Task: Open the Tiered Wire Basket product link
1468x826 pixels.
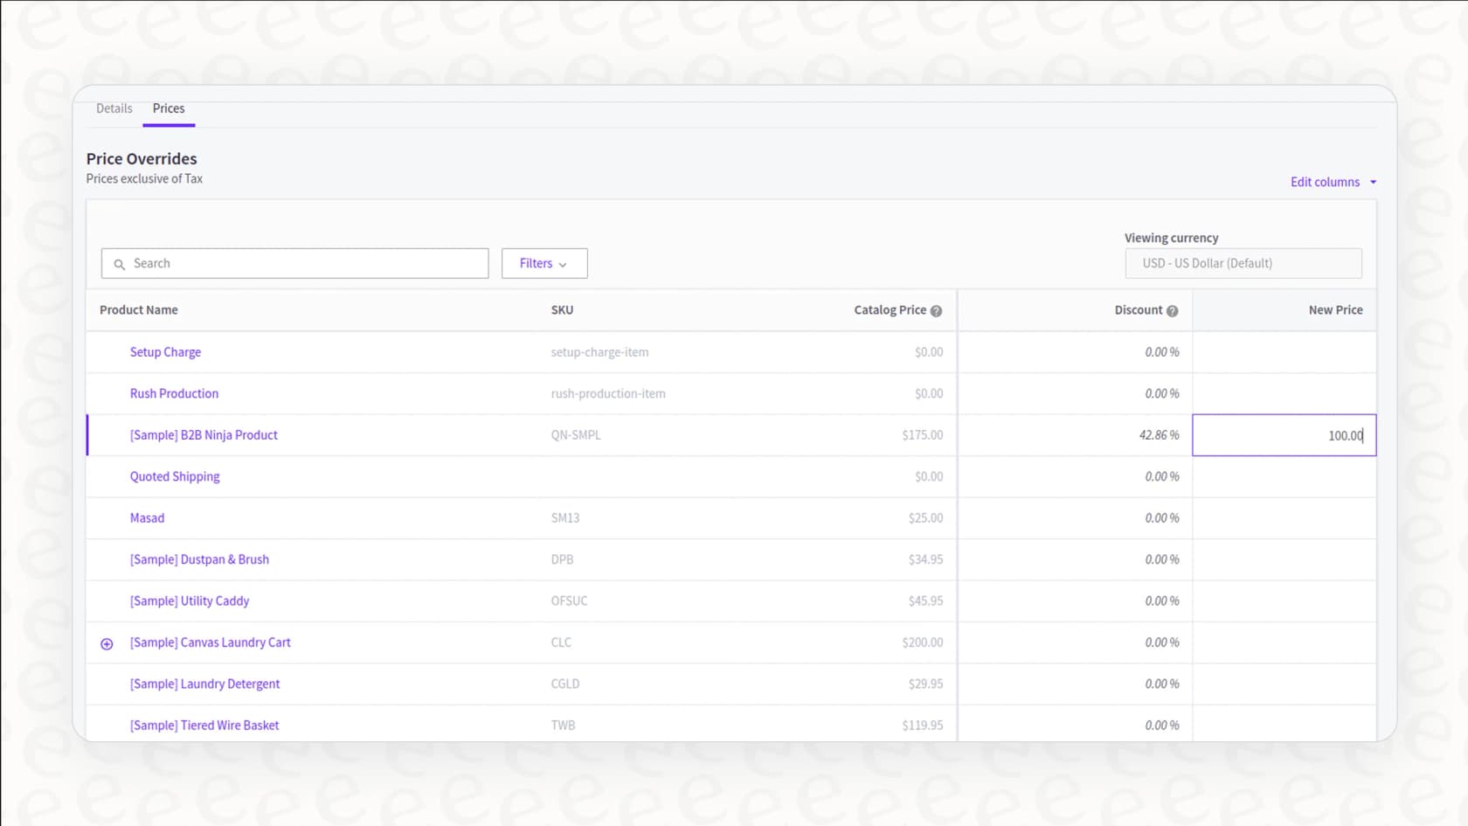Action: (x=204, y=725)
